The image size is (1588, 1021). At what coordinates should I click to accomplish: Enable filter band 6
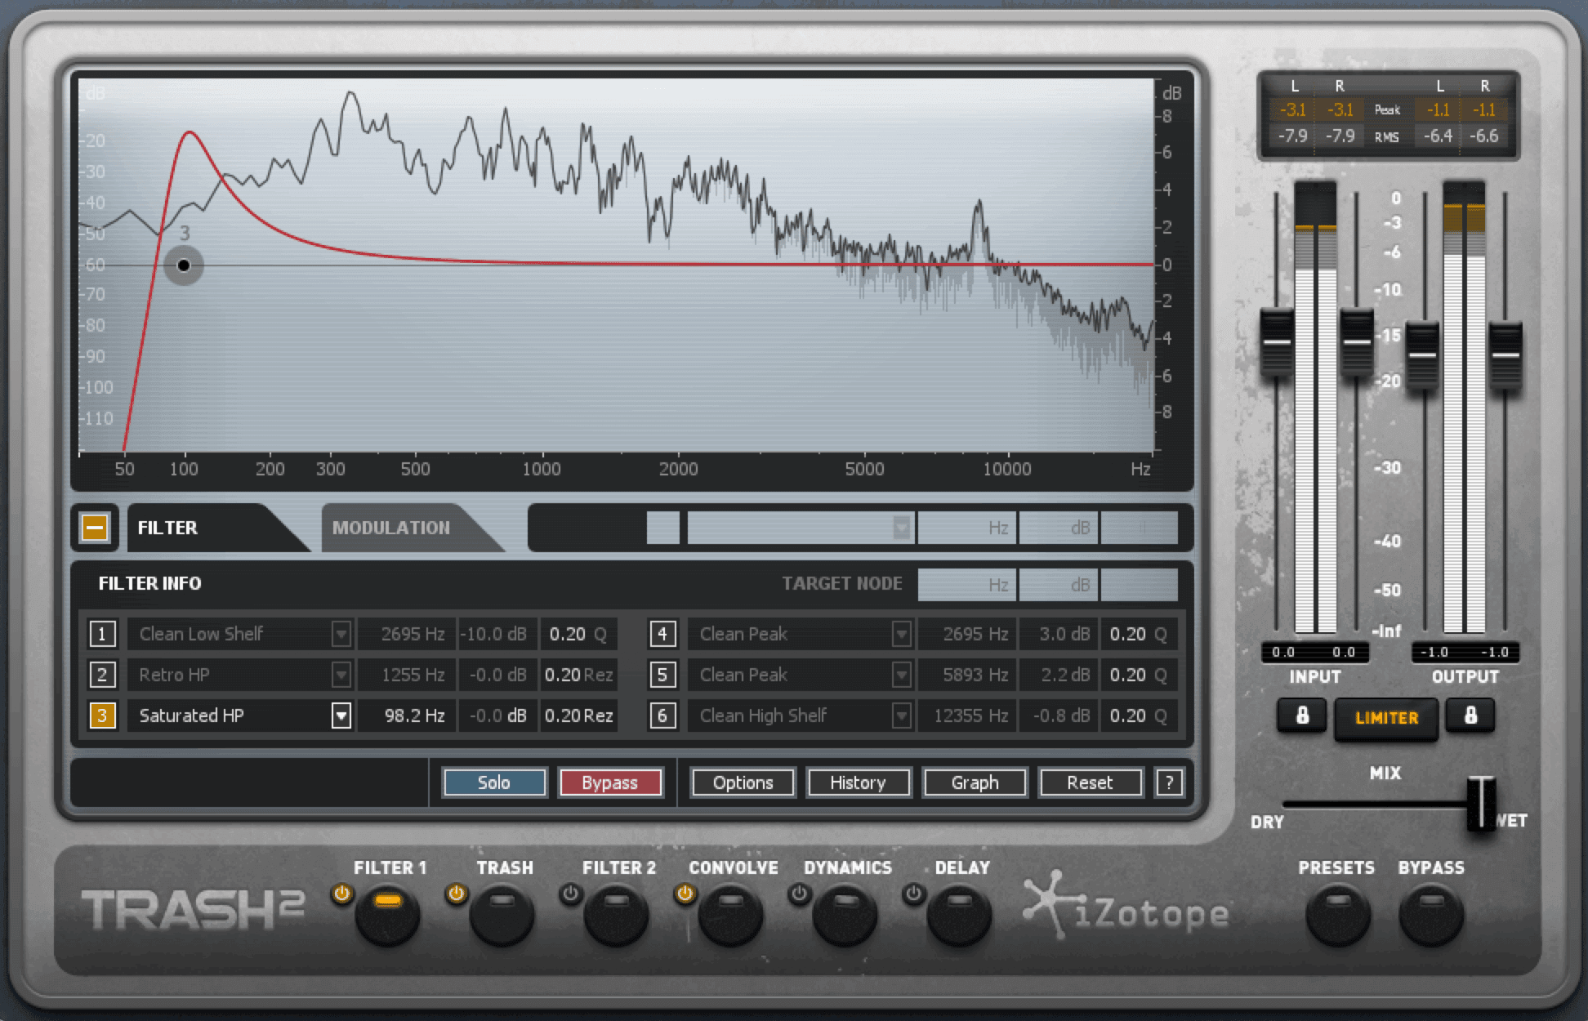[662, 716]
